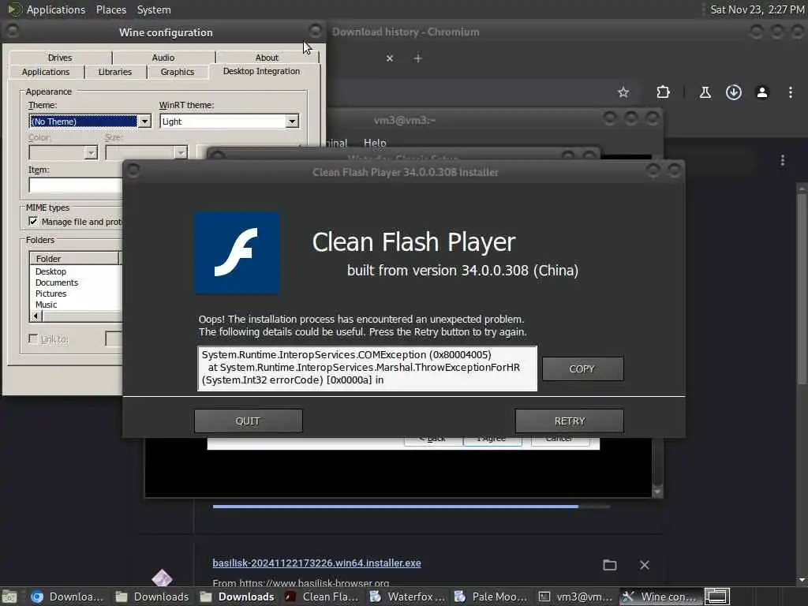This screenshot has height=606, width=808.
Task: Click the COPY button for error details
Action: (583, 369)
